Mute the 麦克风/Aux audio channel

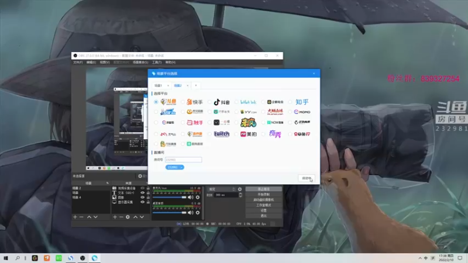(x=191, y=197)
